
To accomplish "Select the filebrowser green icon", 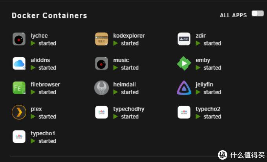I will pyautogui.click(x=19, y=88).
